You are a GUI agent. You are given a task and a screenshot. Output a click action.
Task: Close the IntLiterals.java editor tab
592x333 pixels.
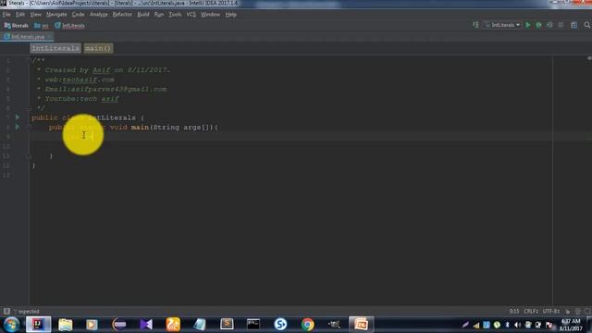click(x=49, y=37)
